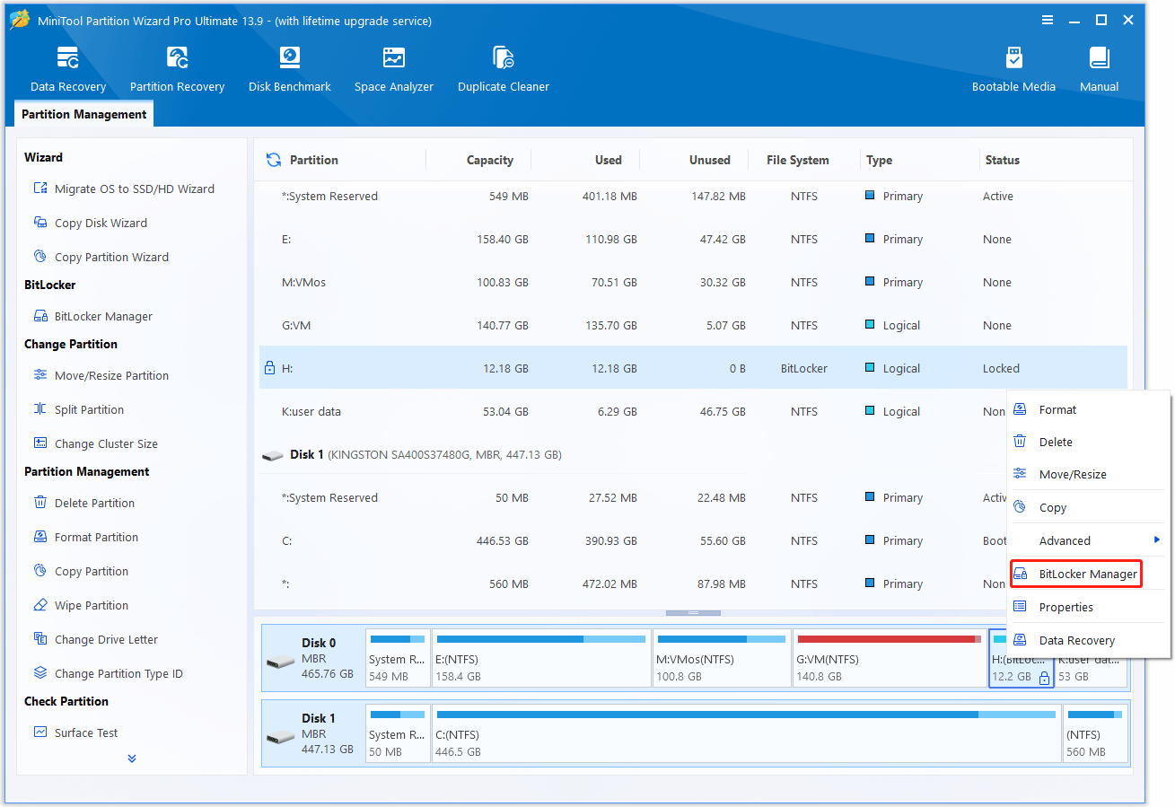Choose Format Partition in sidebar
The image size is (1175, 807).
pyautogui.click(x=85, y=537)
